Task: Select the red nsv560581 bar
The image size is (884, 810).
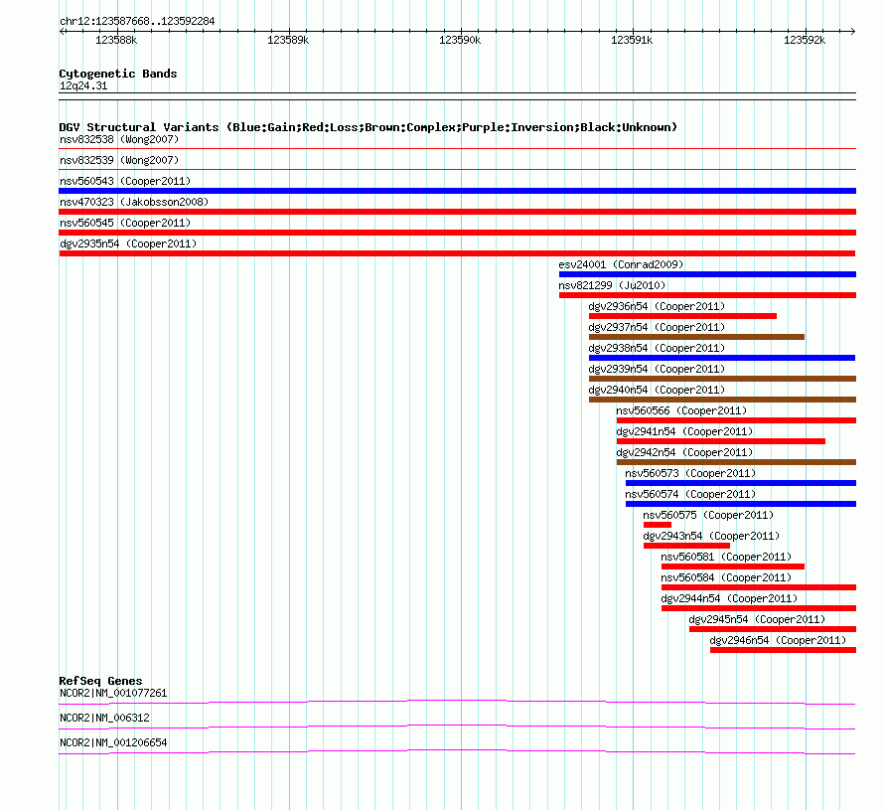Action: 733,567
